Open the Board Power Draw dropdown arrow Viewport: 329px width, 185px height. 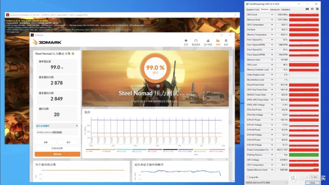click(x=272, y=85)
